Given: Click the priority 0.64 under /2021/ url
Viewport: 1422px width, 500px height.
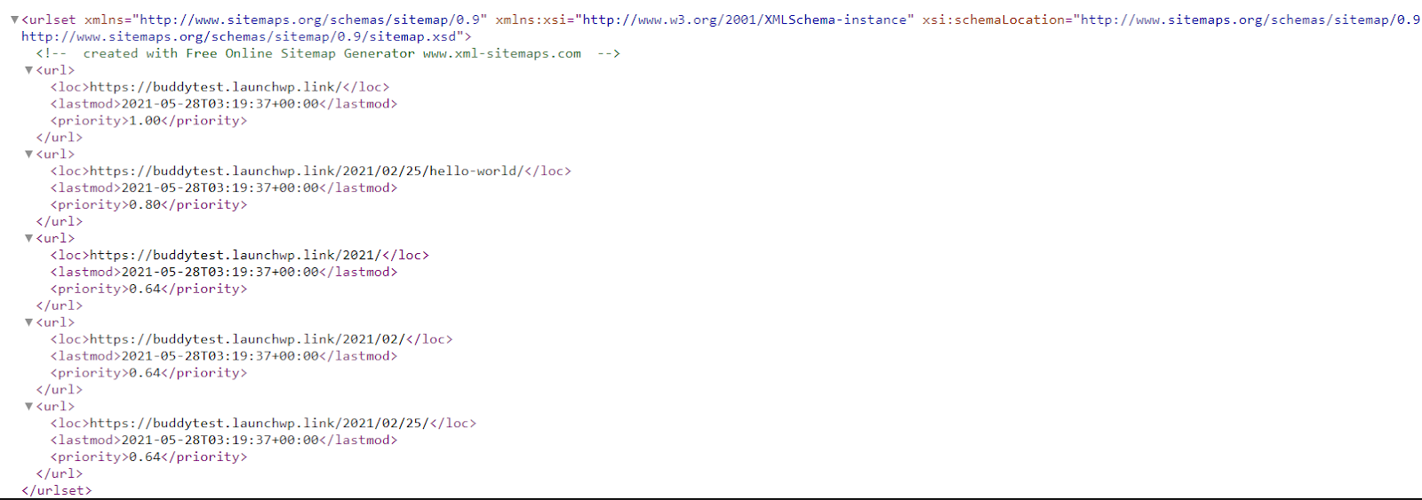Looking at the screenshot, I should tap(145, 289).
